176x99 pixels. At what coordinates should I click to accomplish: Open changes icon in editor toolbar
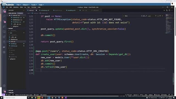[x=167, y=10]
